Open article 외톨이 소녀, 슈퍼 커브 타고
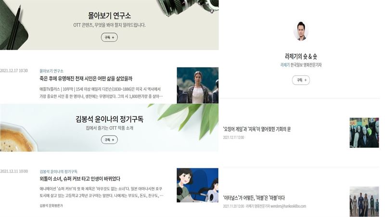385x217 pixels. [x=80, y=178]
